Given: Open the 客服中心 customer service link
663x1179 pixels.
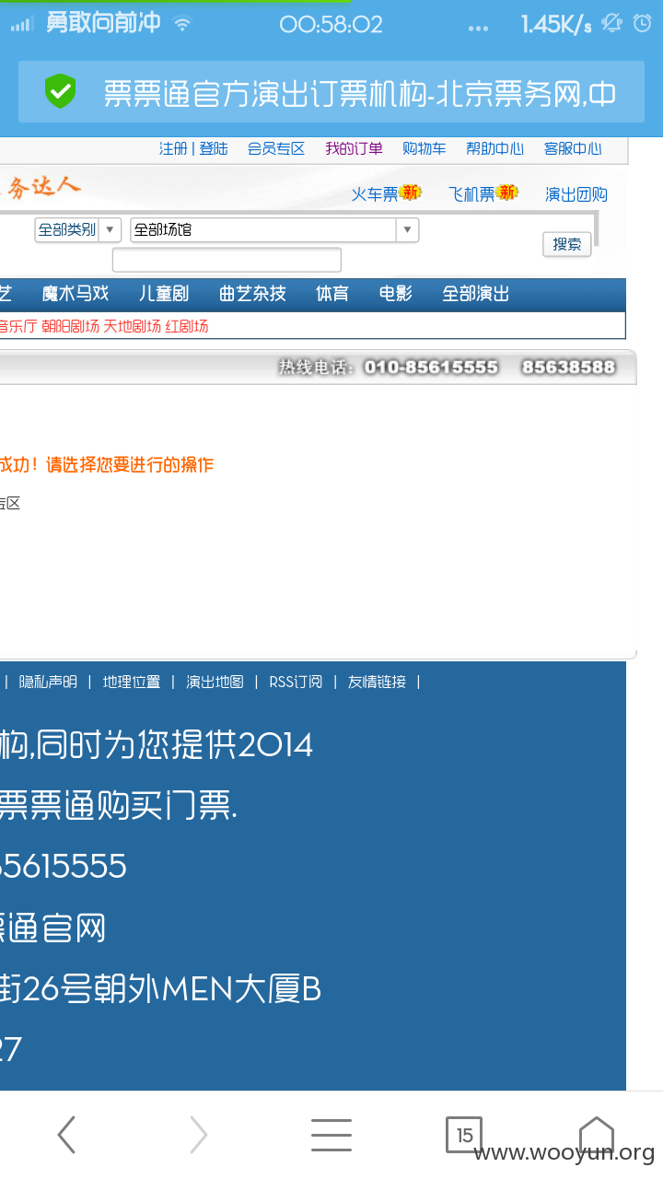Looking at the screenshot, I should click(573, 148).
